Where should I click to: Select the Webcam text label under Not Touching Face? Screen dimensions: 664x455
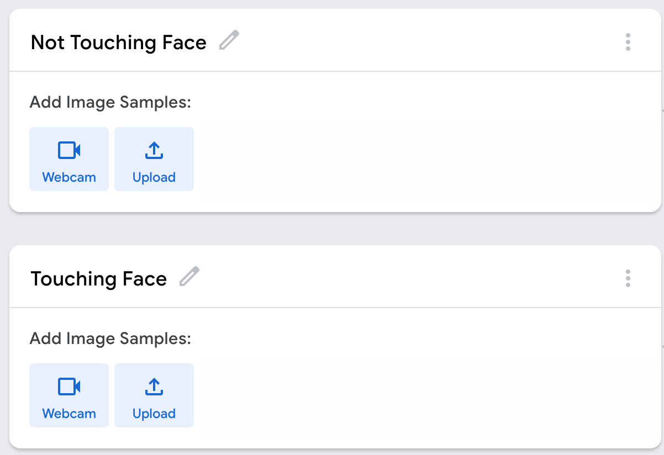69,177
